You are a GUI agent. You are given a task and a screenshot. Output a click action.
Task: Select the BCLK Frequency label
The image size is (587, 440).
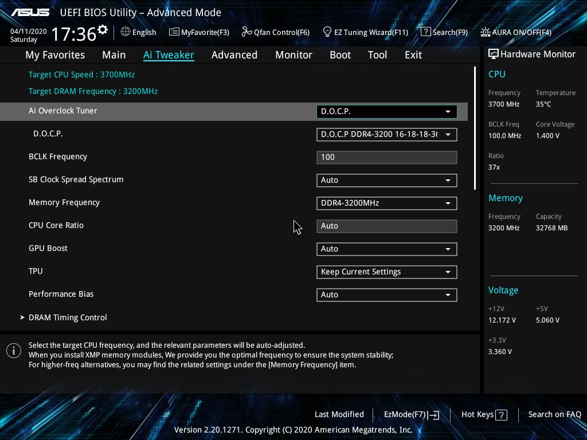[x=58, y=157]
